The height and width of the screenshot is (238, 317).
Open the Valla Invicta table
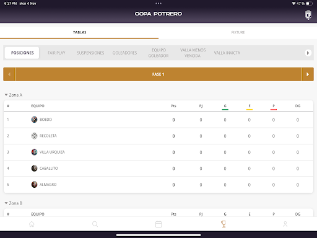tap(227, 53)
